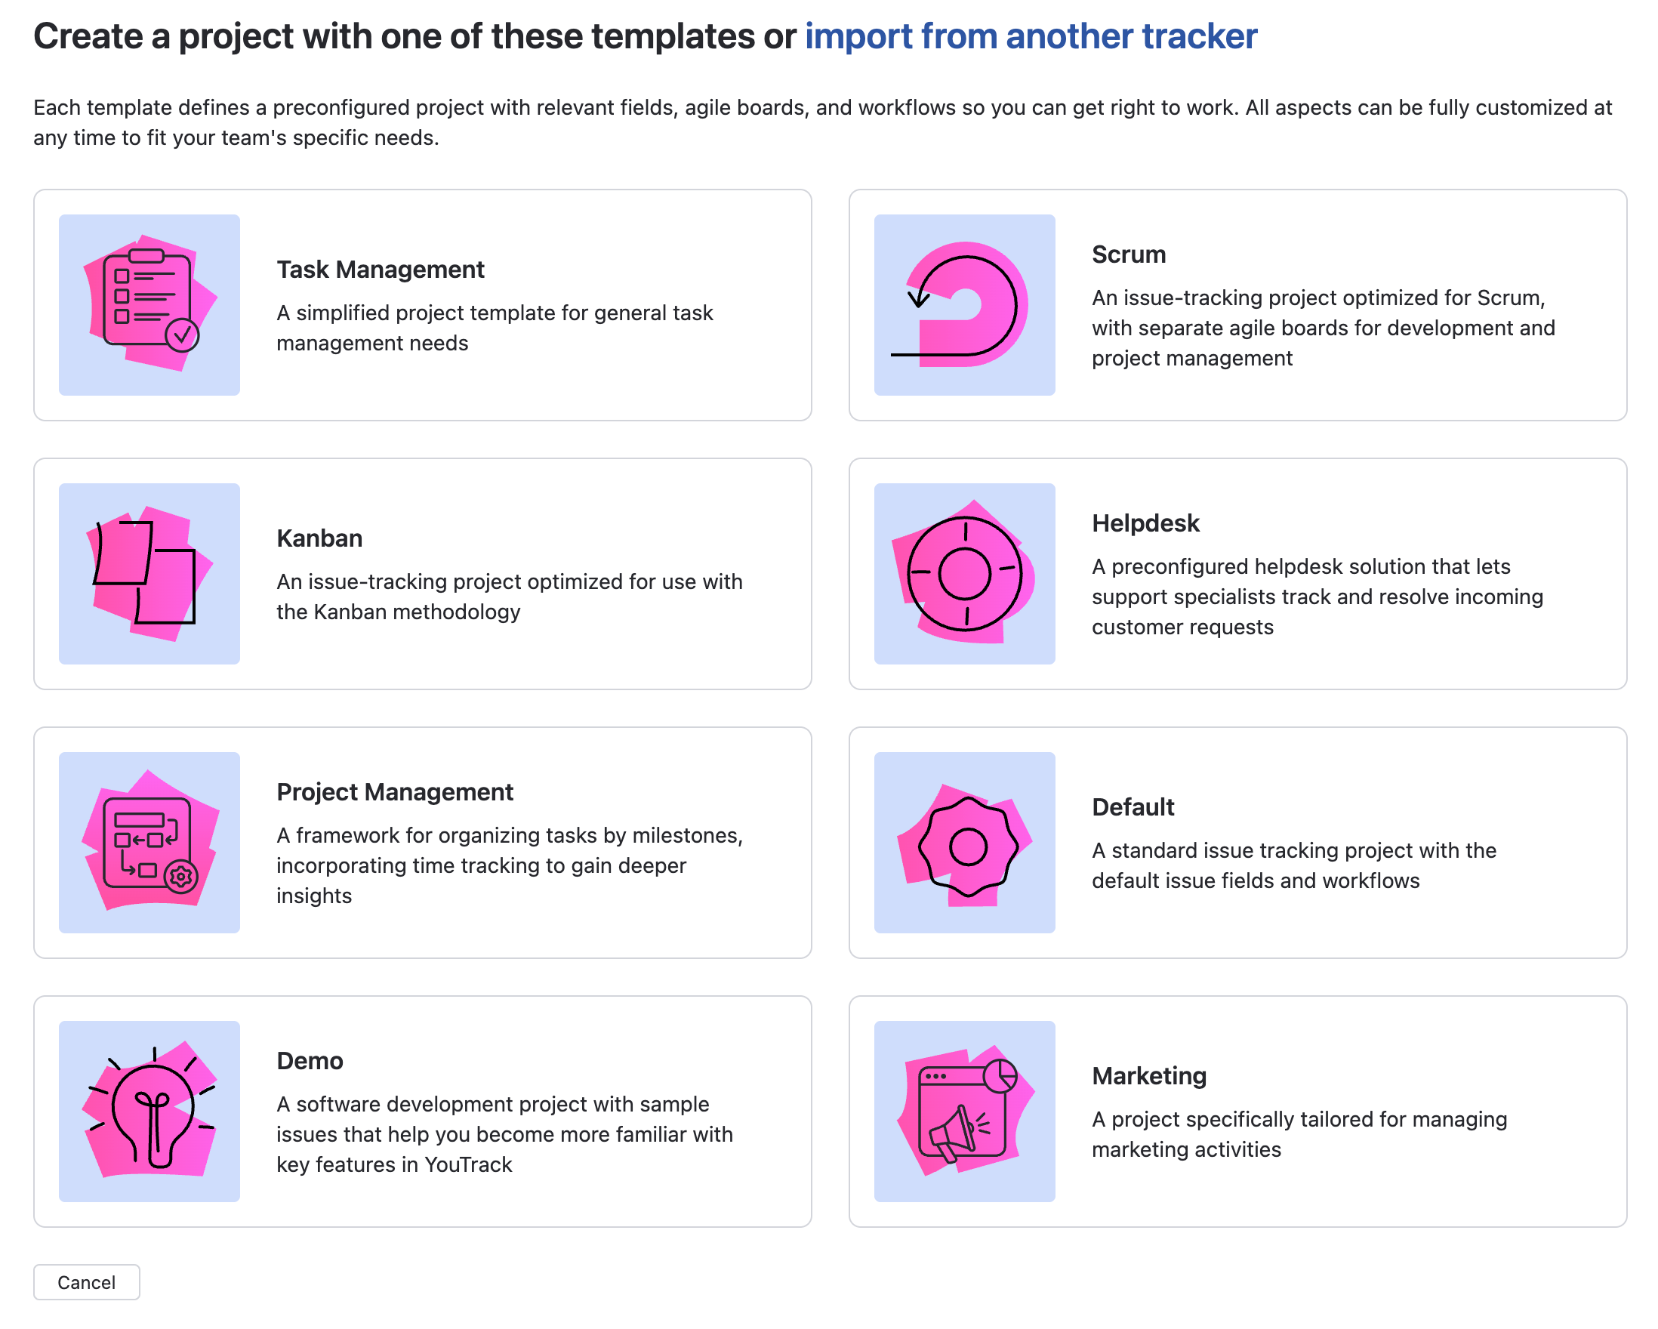Screen dimensions: 1658x1329
Task: Click the Helpdesk lifebuoy icon
Action: (x=965, y=572)
